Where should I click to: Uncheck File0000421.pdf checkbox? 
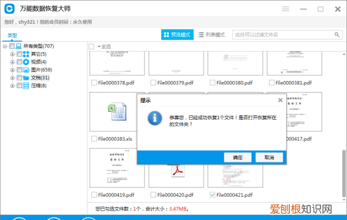coord(212,195)
